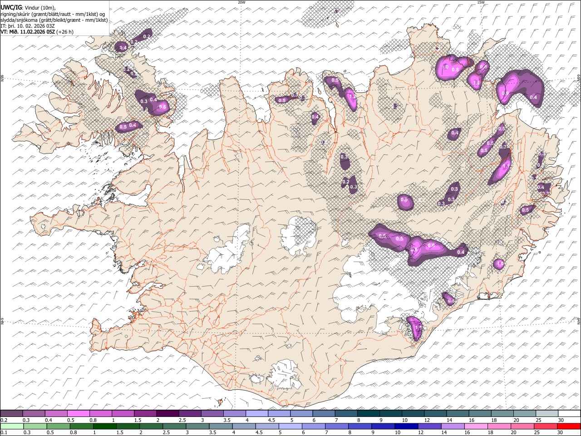Click the '4.5' value label in lower legend row

tap(259, 432)
